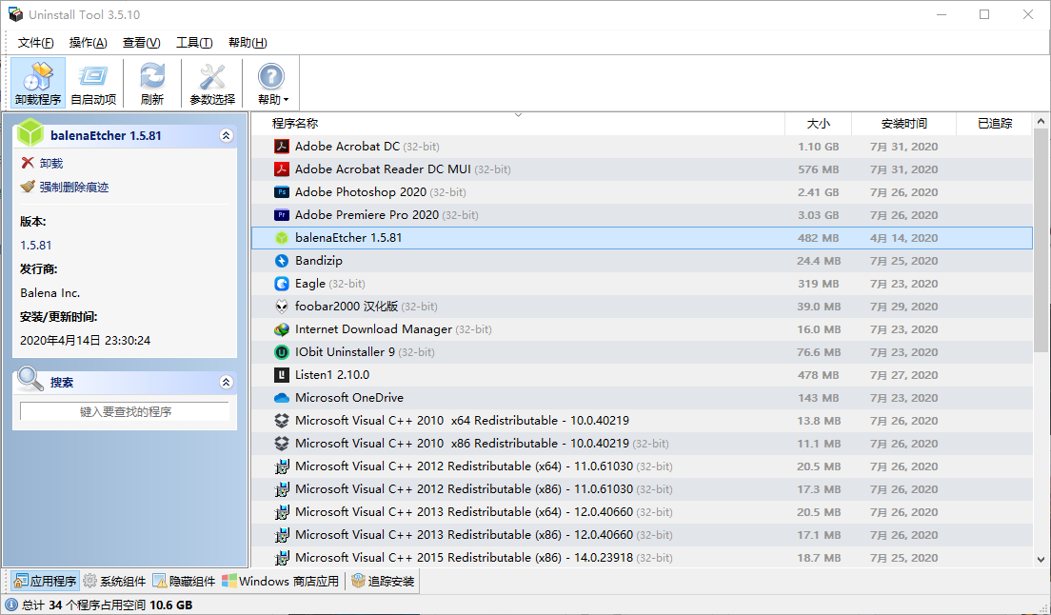
Task: Click the Uninstall Tool title bar icon
Action: (14, 14)
